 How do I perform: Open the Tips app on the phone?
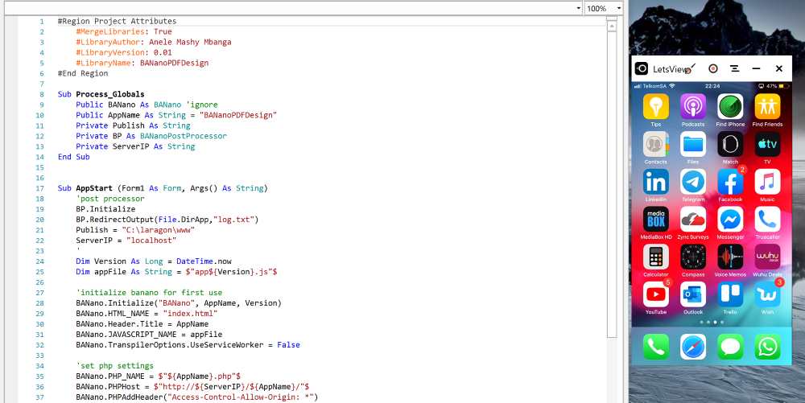pos(655,107)
